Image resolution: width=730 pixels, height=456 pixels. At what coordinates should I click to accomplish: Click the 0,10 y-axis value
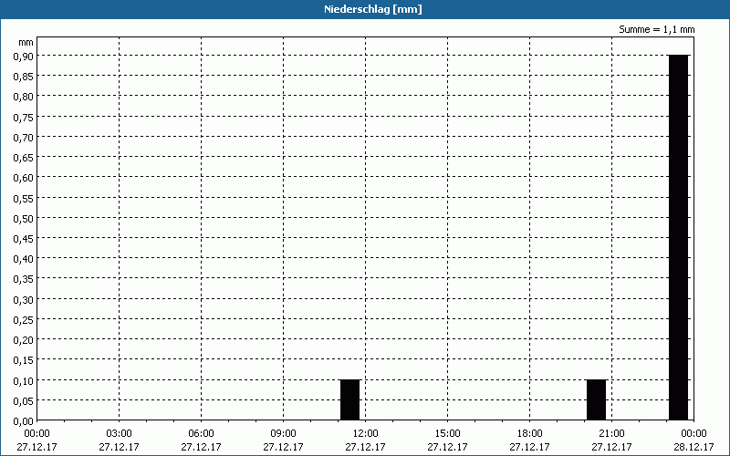[x=24, y=380]
